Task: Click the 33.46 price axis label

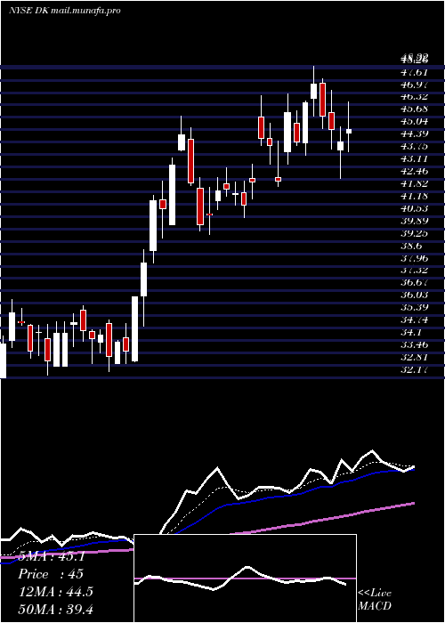Action: tap(415, 344)
